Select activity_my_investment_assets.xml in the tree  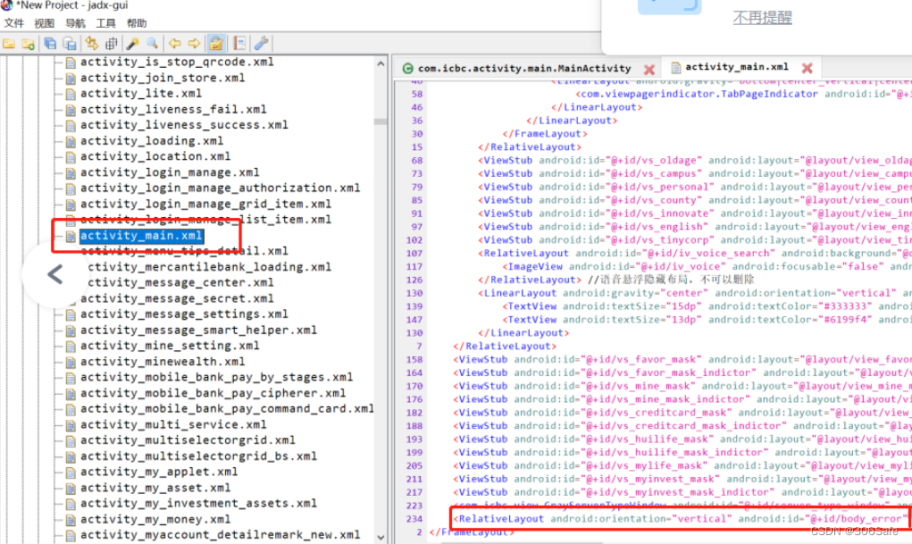point(198,503)
